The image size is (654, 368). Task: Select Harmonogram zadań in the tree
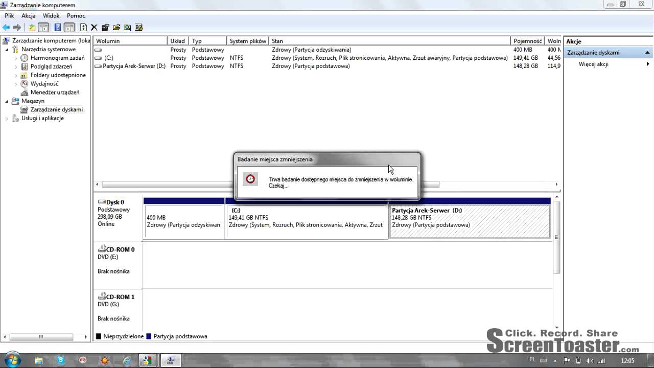coord(57,58)
